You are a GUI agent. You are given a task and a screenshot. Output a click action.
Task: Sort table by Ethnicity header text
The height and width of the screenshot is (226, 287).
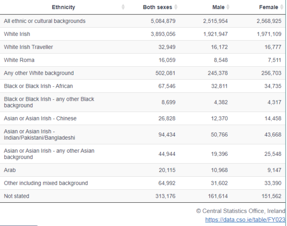tap(63, 7)
